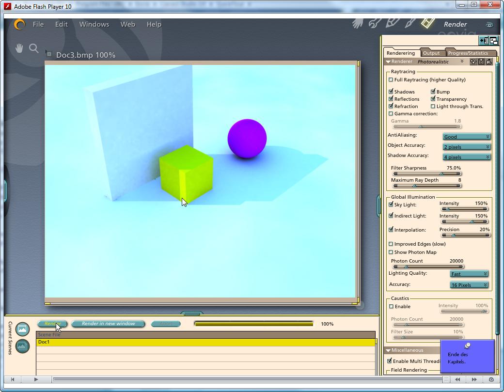Click the small document icon beside Doc3.bmp
504x392 pixels.
[48, 54]
